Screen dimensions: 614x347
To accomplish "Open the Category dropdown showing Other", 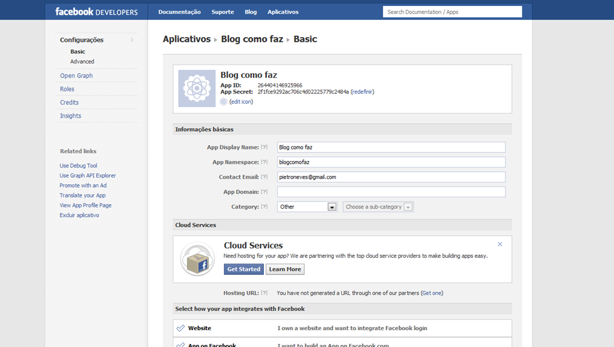I will tap(308, 207).
